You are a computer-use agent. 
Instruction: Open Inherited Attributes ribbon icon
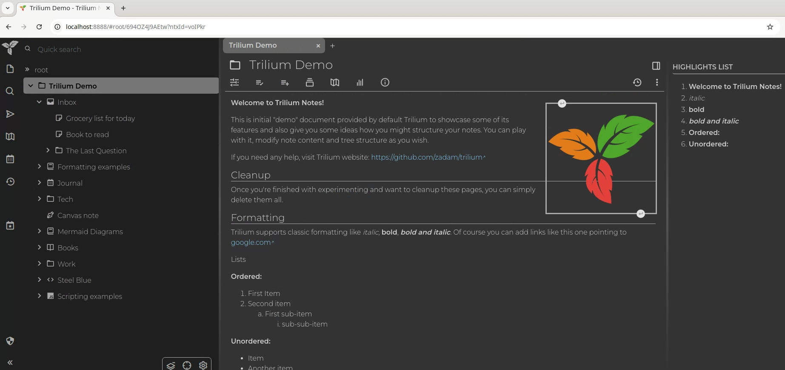pos(285,83)
